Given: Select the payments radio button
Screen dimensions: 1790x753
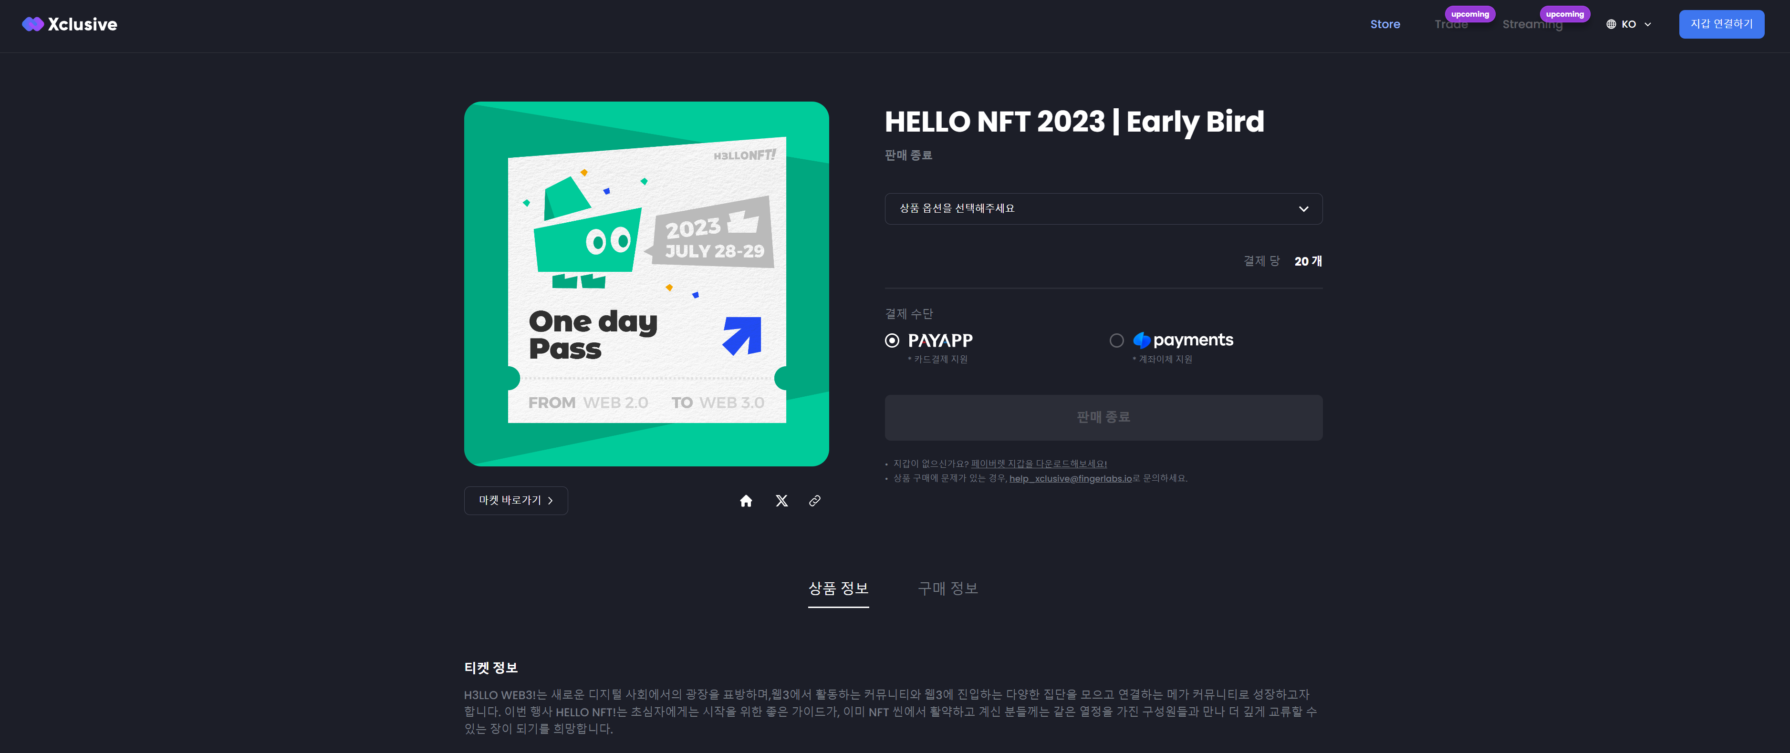Looking at the screenshot, I should 1117,340.
